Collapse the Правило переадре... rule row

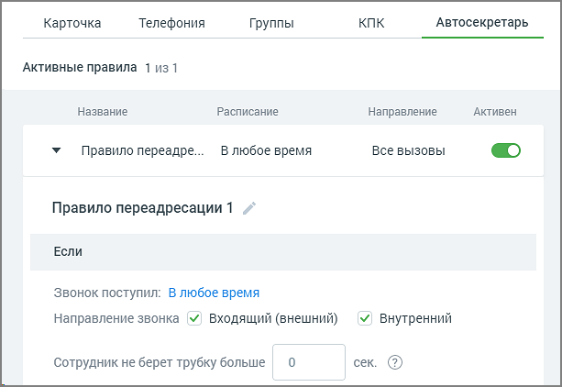(56, 150)
